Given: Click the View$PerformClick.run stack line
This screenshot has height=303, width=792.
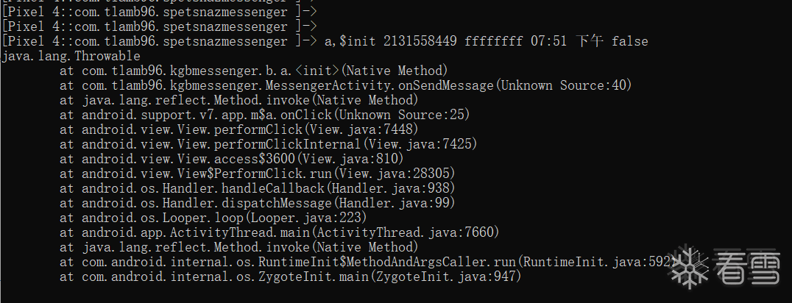Looking at the screenshot, I should coord(257,174).
